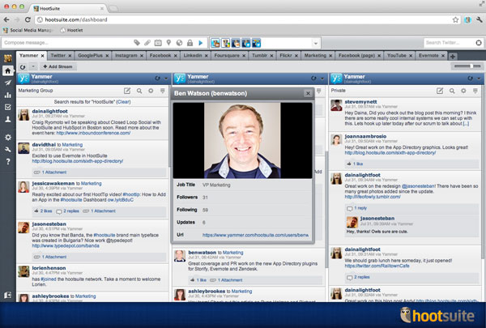This screenshot has height=328, width=486.
Task: Click the paperclip attach icon in compose bar
Action: click(x=147, y=43)
